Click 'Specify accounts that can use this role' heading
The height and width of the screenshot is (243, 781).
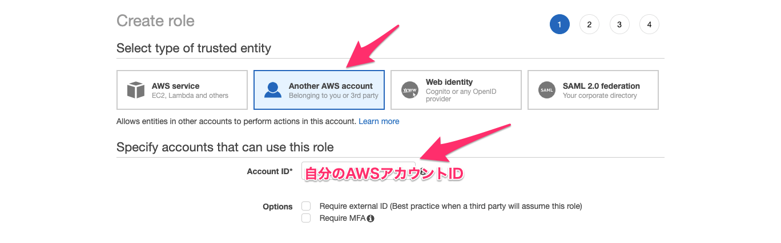(x=225, y=147)
